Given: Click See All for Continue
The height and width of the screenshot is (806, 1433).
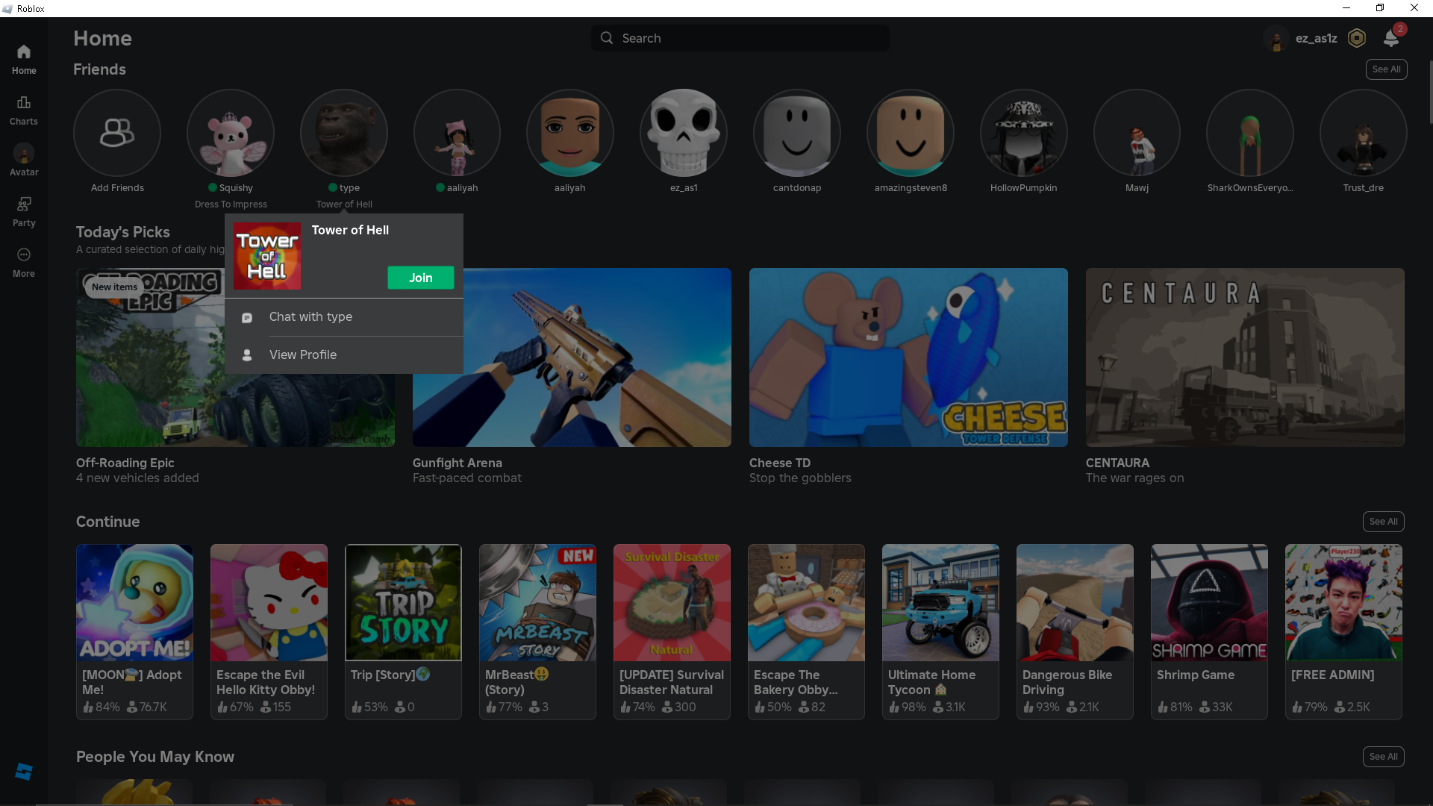Looking at the screenshot, I should [x=1384, y=522].
